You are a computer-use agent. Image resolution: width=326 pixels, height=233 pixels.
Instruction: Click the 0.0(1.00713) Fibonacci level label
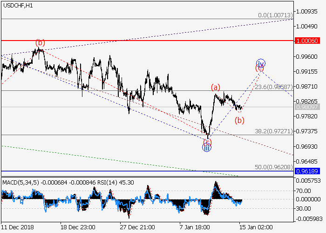275,15
